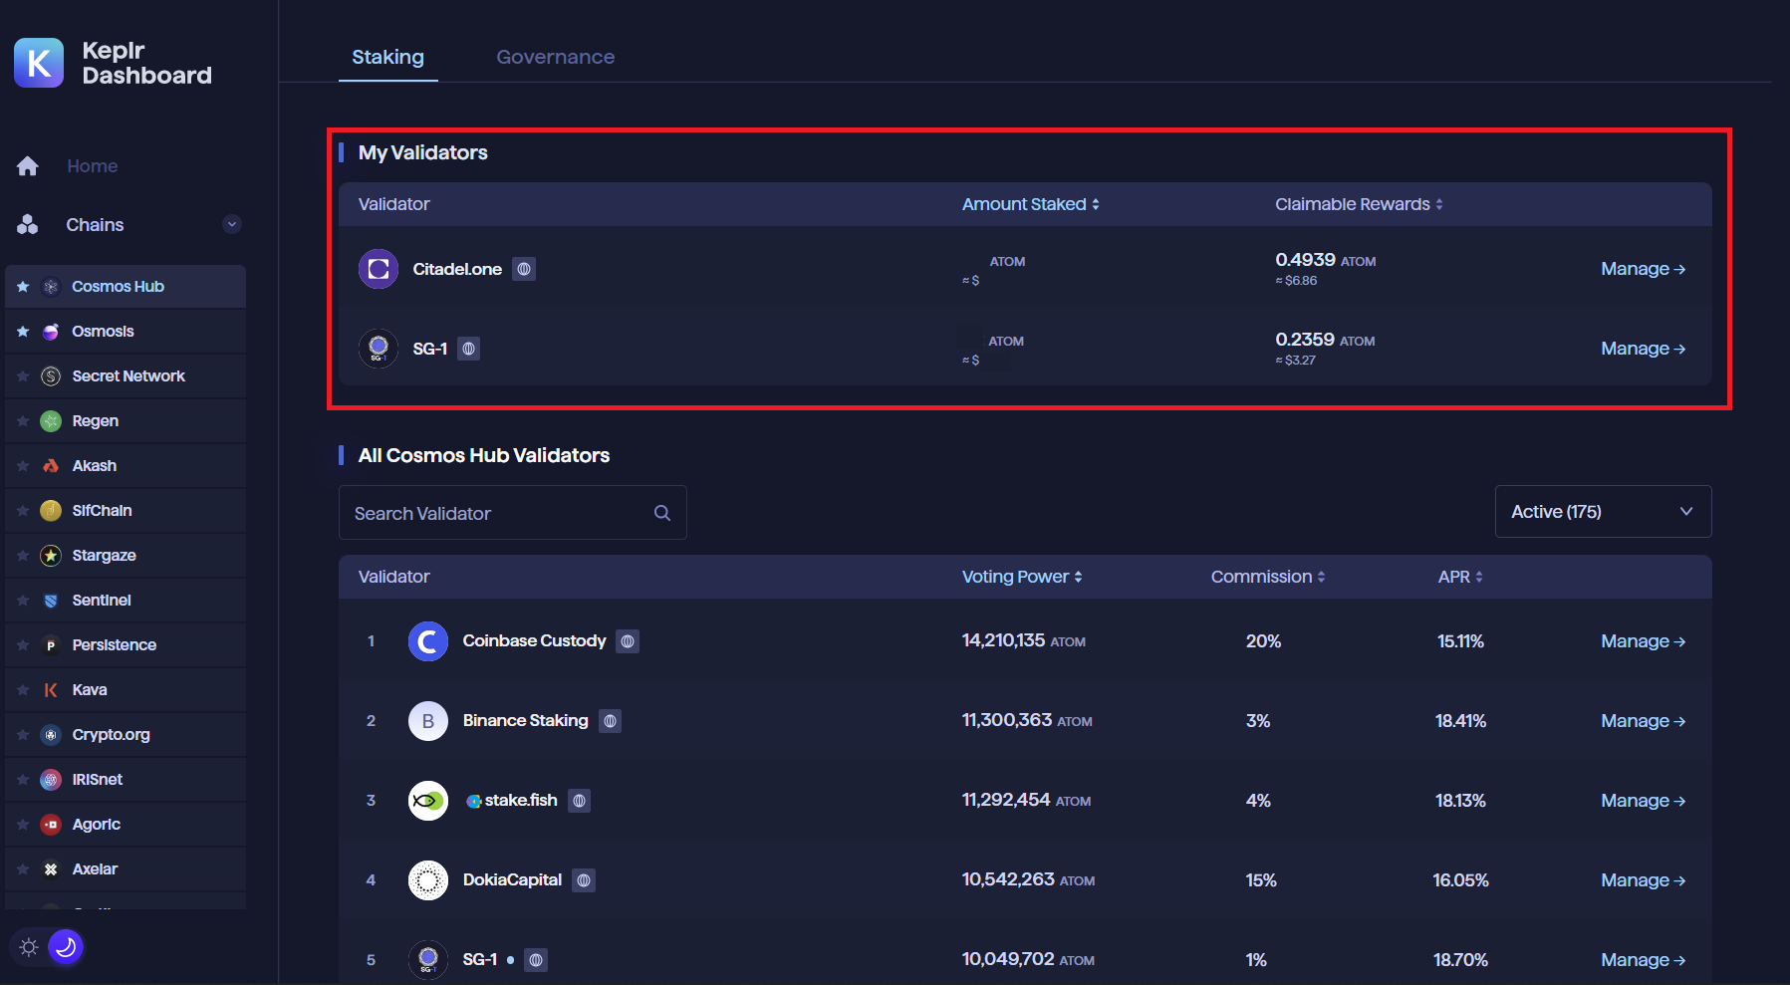Sort by Amount Staked
The height and width of the screenshot is (985, 1790).
point(1030,204)
